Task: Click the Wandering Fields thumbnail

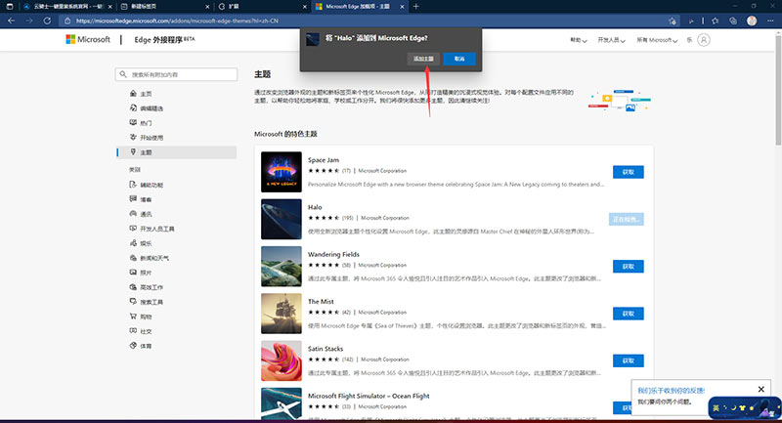Action: [282, 267]
